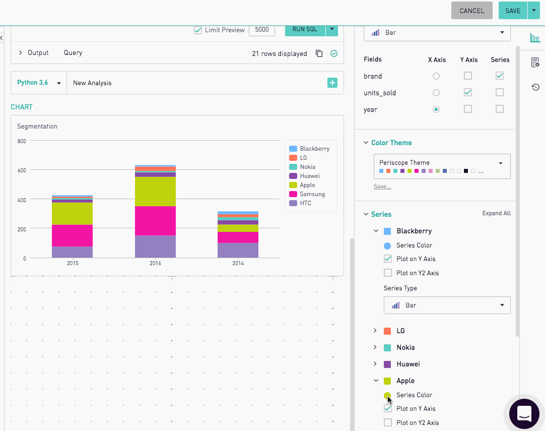545x431 pixels.
Task: Click the Bar chart icon in chart type selector
Action: (x=375, y=33)
